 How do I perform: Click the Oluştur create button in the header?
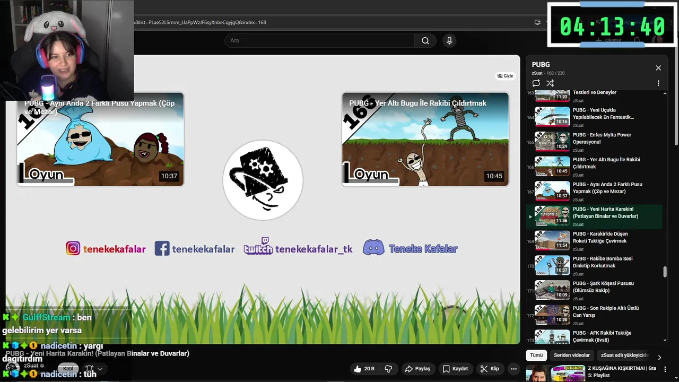point(608,40)
